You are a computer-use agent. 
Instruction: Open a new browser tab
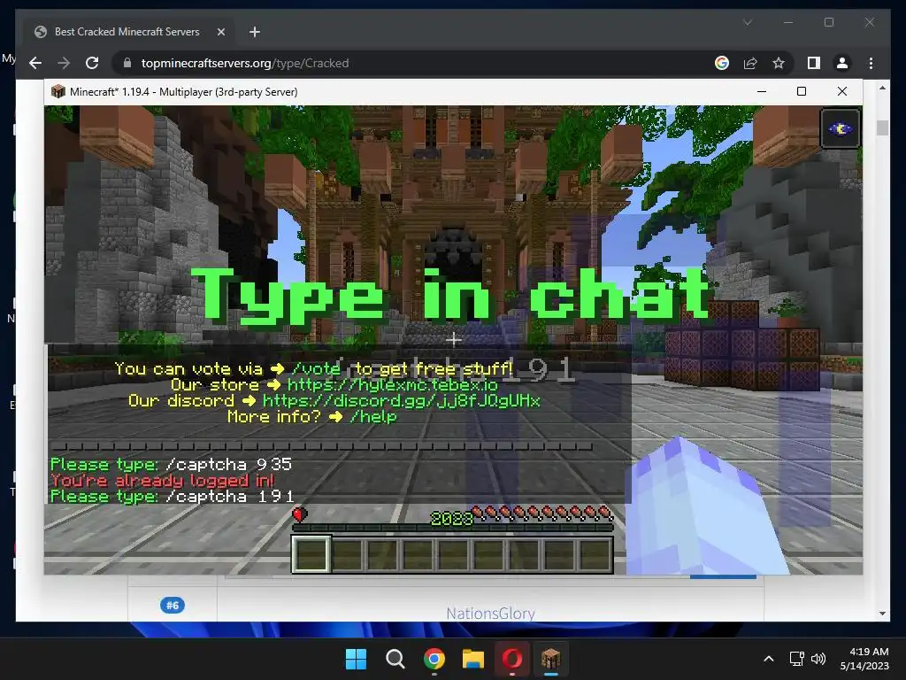(x=254, y=32)
